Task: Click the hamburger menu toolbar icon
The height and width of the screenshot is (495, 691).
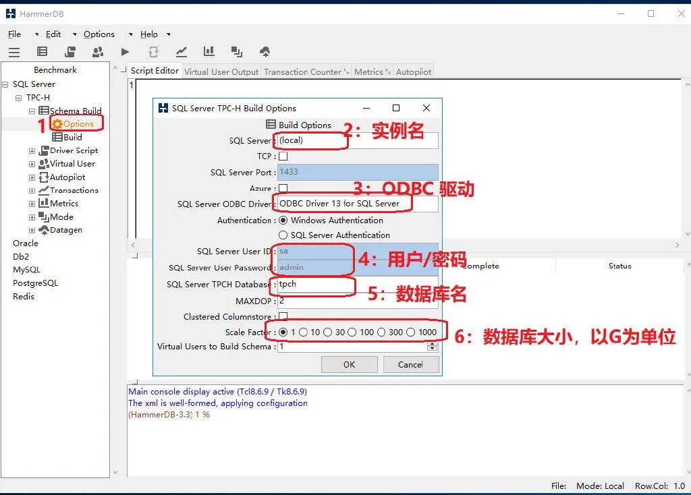Action: pyautogui.click(x=14, y=53)
